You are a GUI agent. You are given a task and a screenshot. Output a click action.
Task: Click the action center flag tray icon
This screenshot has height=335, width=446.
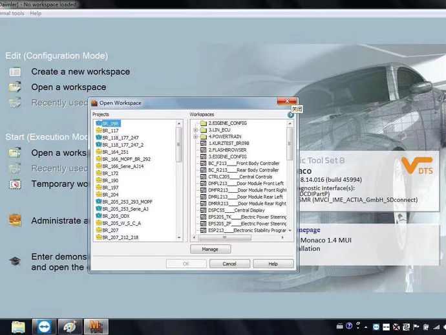tap(416, 327)
